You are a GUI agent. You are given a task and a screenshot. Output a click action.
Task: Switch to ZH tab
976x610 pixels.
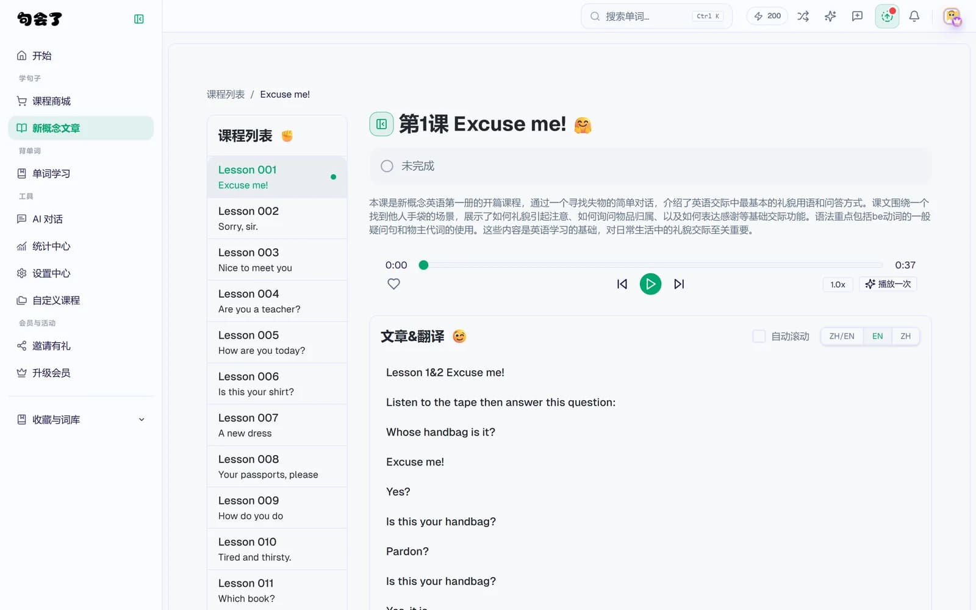[x=905, y=336]
